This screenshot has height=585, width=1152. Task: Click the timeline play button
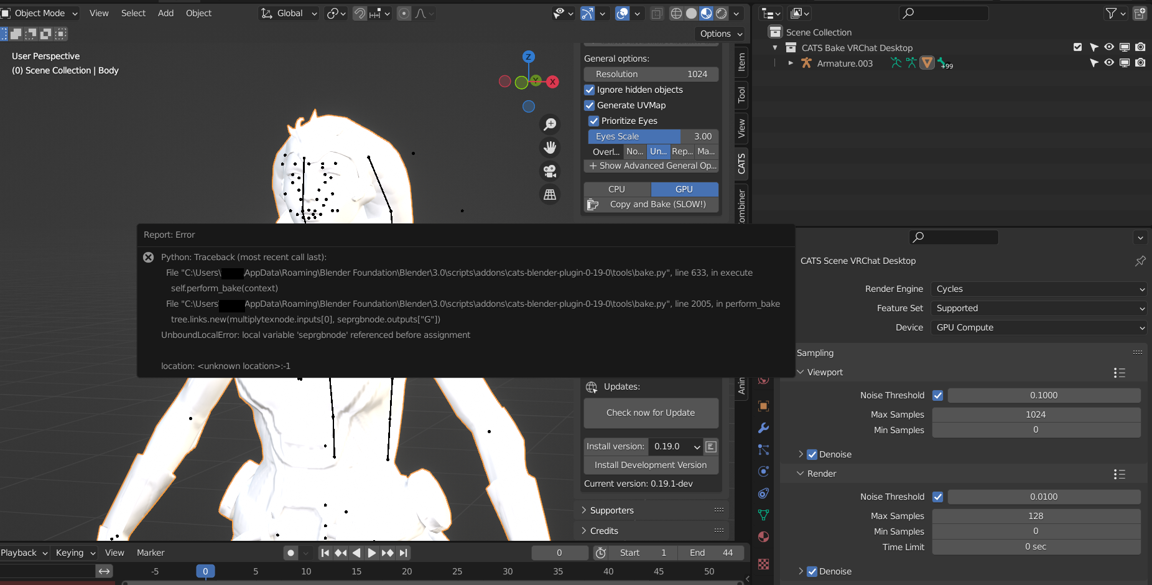tap(371, 553)
